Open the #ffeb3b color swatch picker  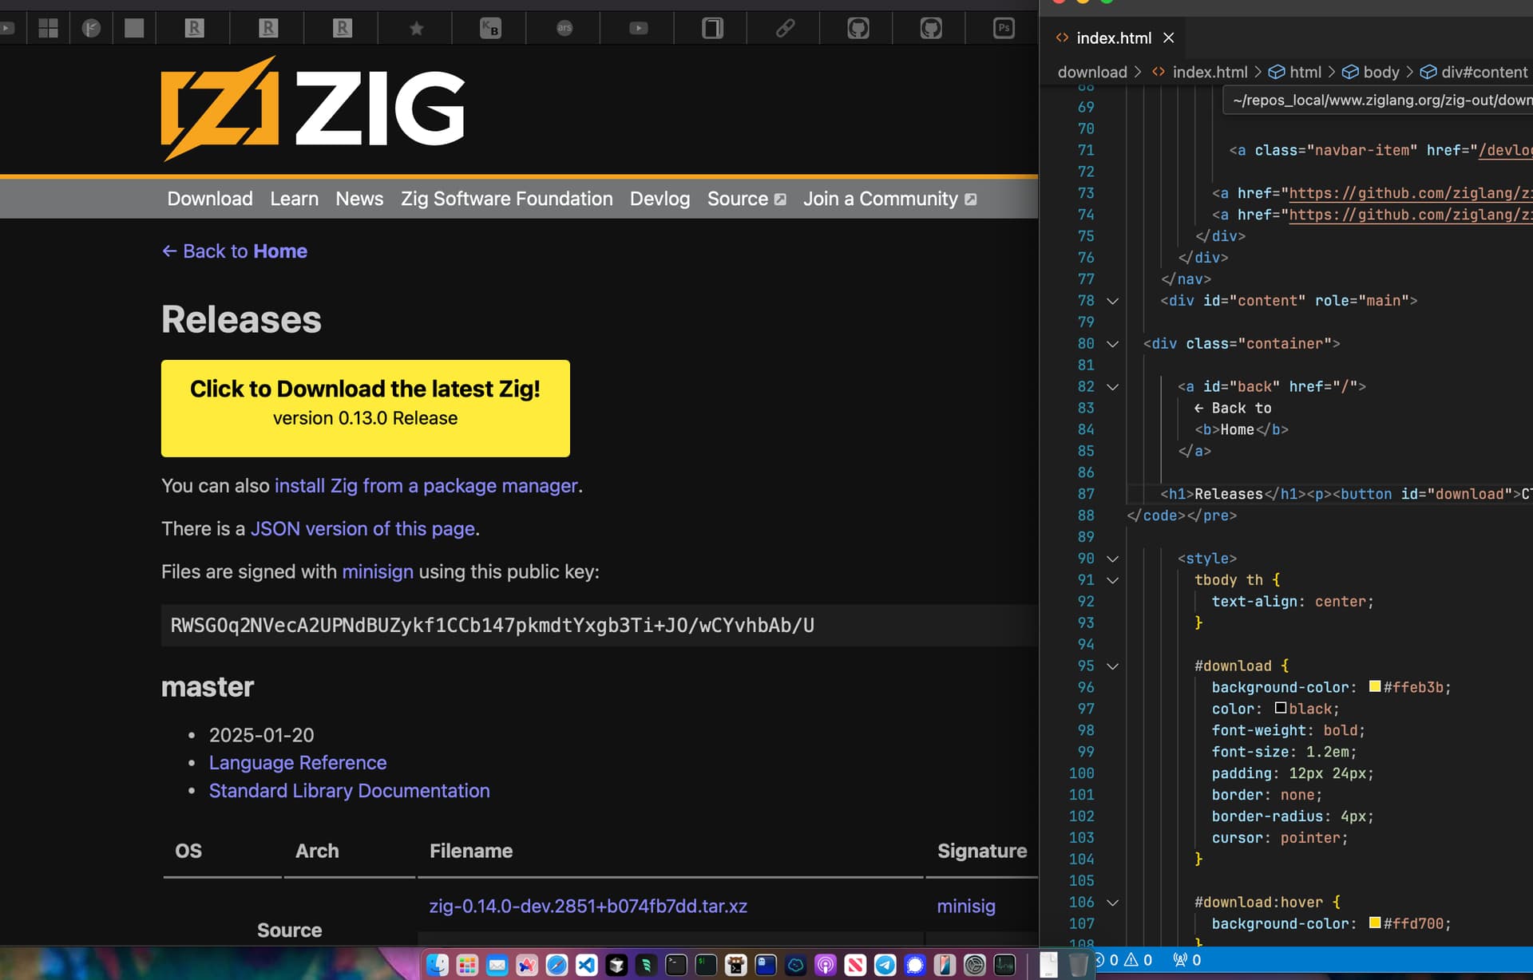(x=1375, y=686)
